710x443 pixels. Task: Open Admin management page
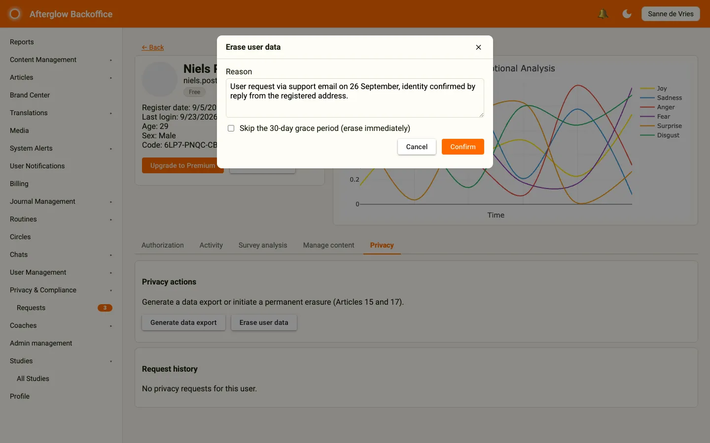pyautogui.click(x=61, y=343)
